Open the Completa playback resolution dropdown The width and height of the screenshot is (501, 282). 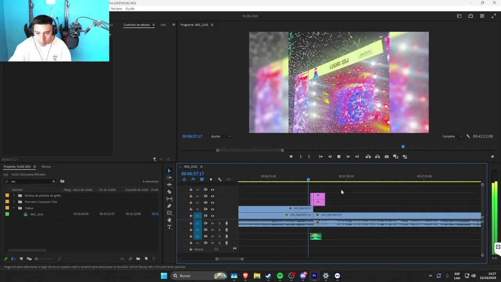(x=452, y=136)
